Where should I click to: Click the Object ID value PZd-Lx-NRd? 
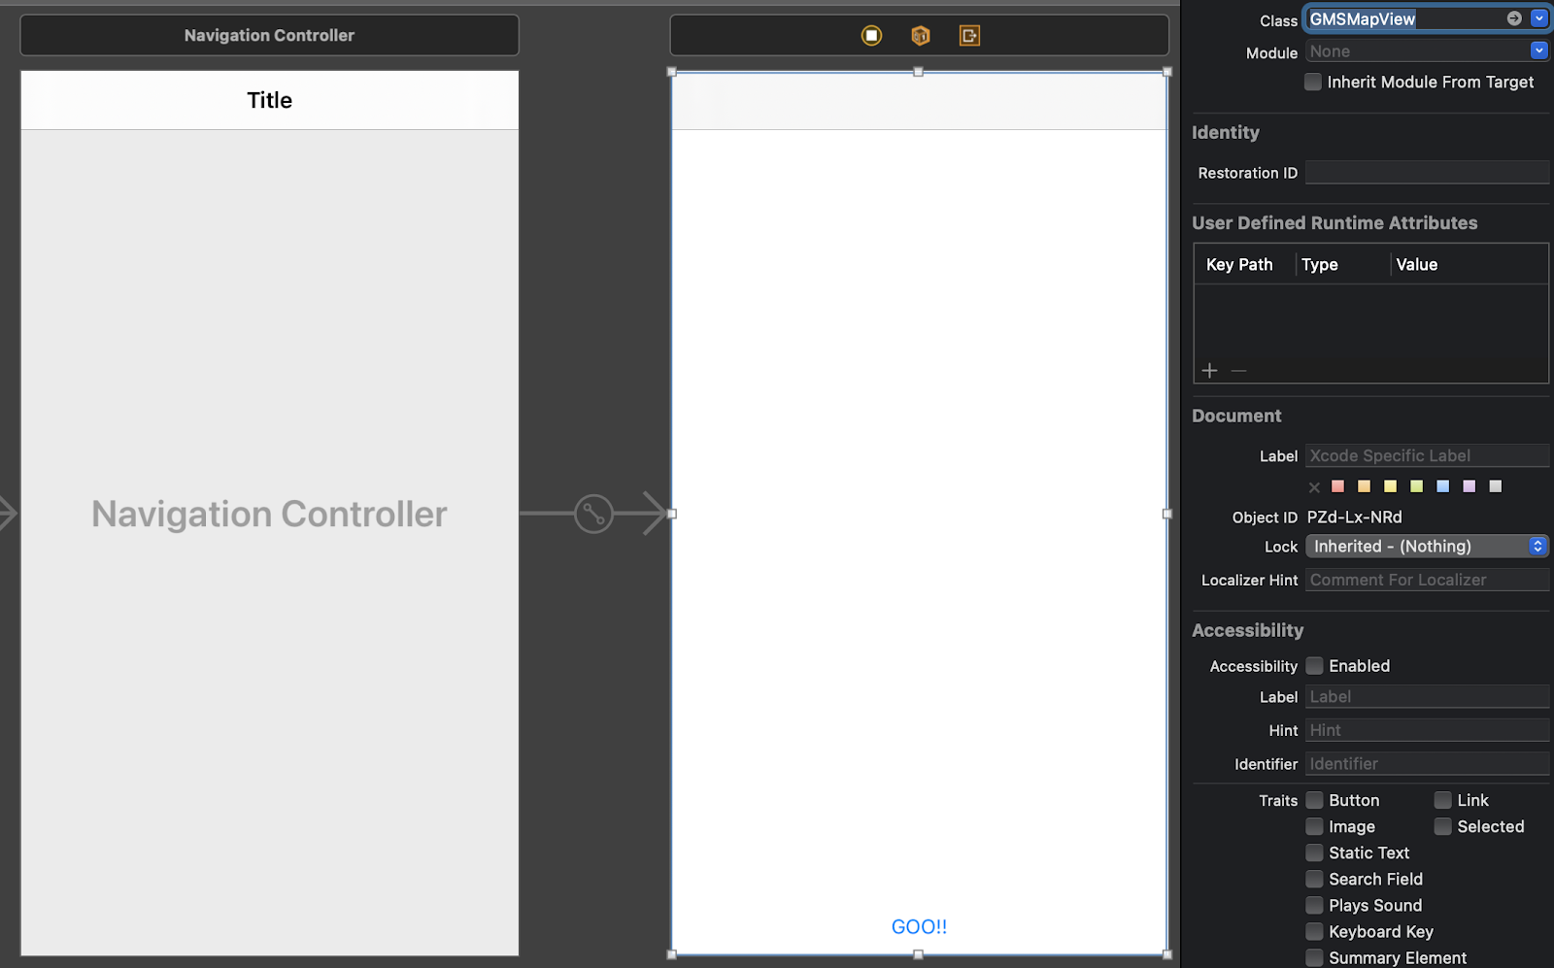(x=1355, y=517)
